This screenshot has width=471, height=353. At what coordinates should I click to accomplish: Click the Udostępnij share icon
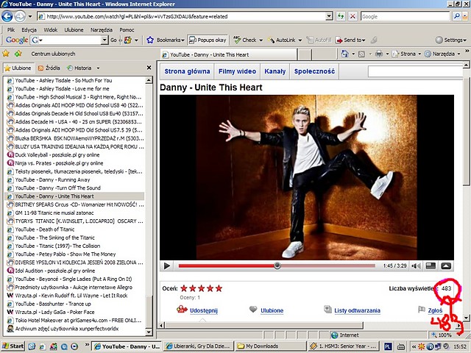[x=182, y=309]
